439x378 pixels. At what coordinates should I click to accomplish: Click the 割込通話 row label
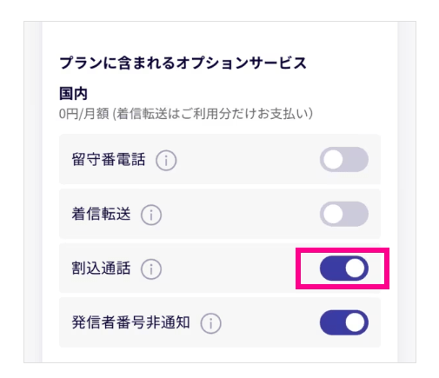[x=101, y=269]
